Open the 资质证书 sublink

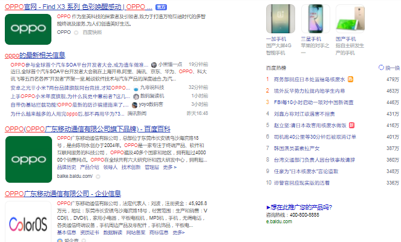click(x=90, y=232)
